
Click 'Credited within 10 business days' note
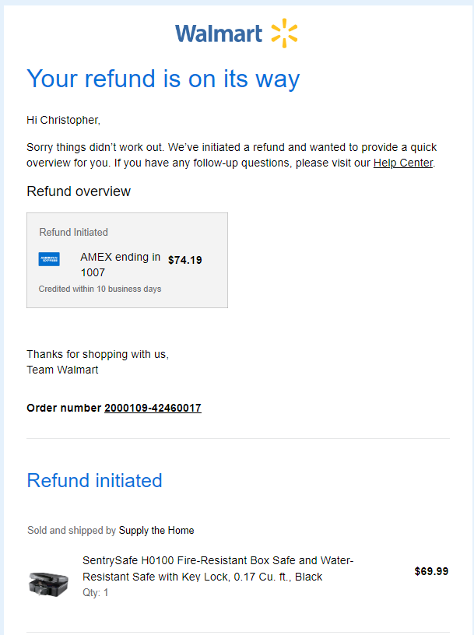tap(100, 289)
